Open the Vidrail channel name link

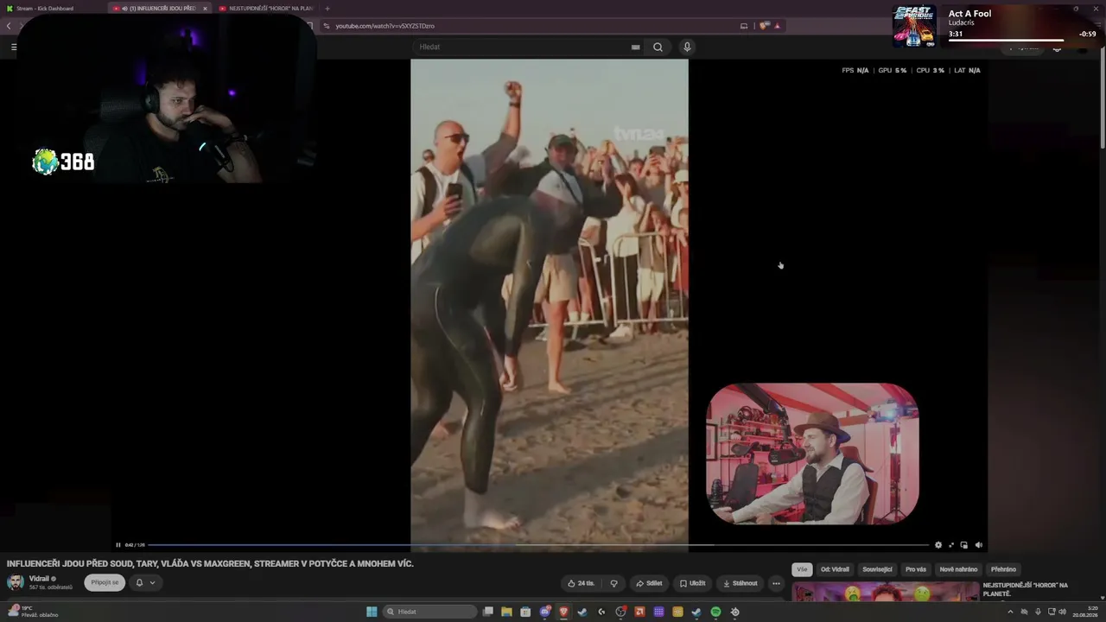pos(39,579)
